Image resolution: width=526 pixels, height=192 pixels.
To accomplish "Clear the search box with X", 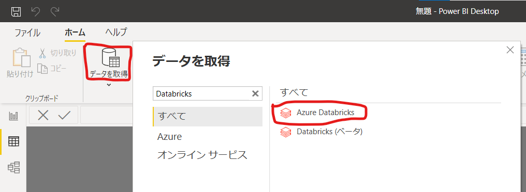I will pyautogui.click(x=255, y=93).
